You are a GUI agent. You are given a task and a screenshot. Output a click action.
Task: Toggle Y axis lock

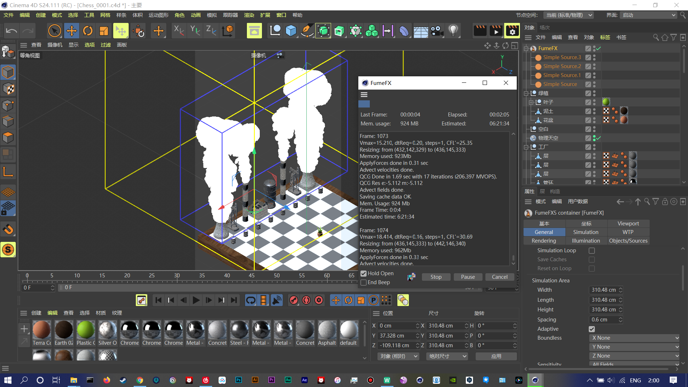coord(195,31)
